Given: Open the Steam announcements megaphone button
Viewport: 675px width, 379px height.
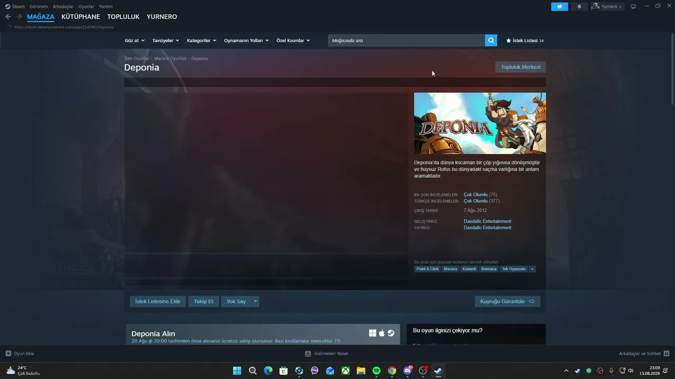Looking at the screenshot, I should coord(560,7).
